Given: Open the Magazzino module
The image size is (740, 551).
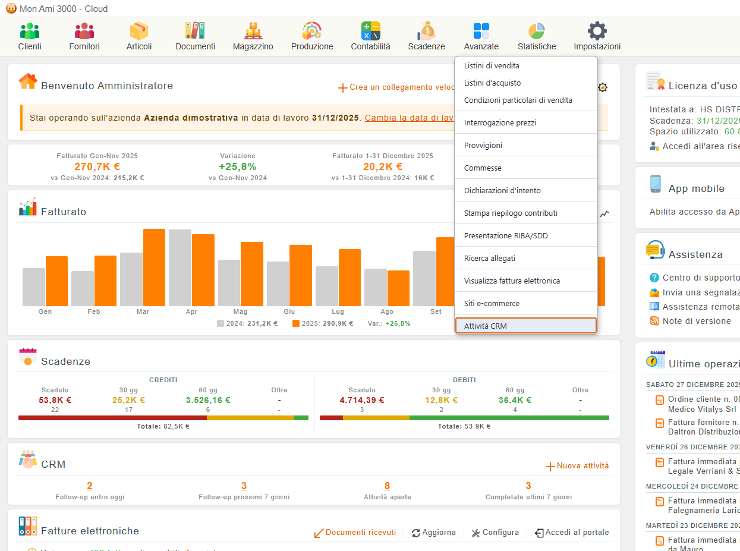Looking at the screenshot, I should [x=253, y=37].
